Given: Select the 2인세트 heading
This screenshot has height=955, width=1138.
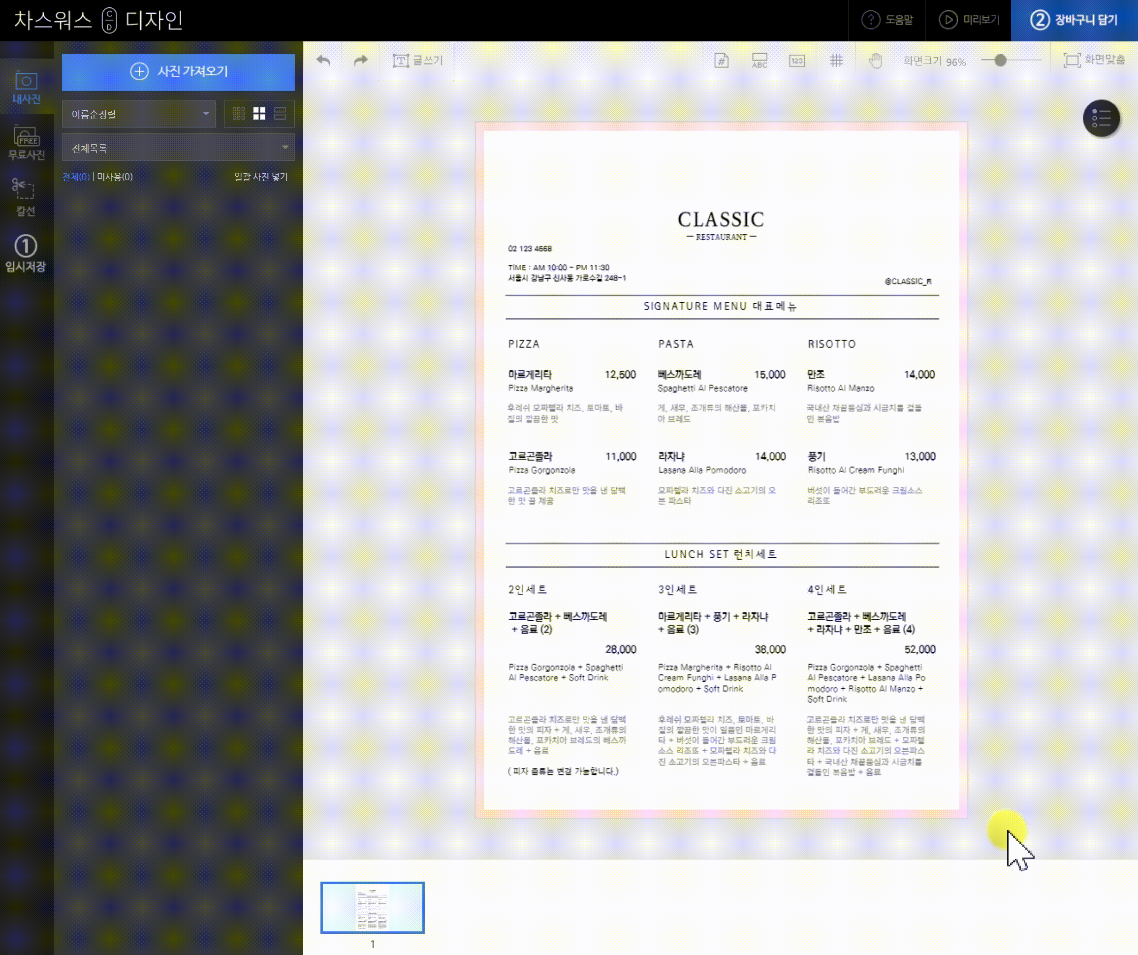Looking at the screenshot, I should [x=527, y=589].
